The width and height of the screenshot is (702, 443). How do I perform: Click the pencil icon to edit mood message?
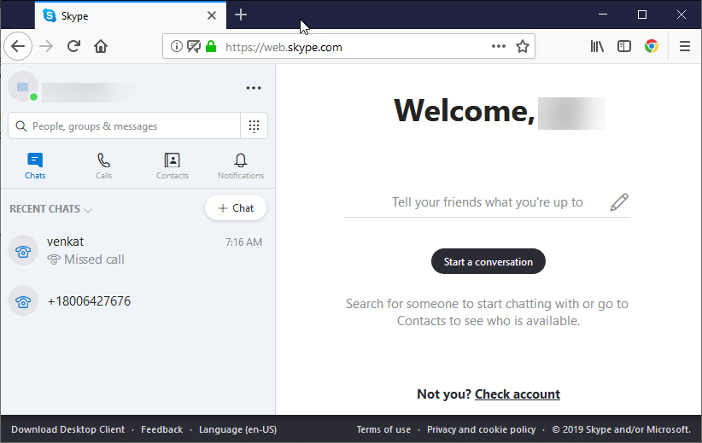point(619,202)
